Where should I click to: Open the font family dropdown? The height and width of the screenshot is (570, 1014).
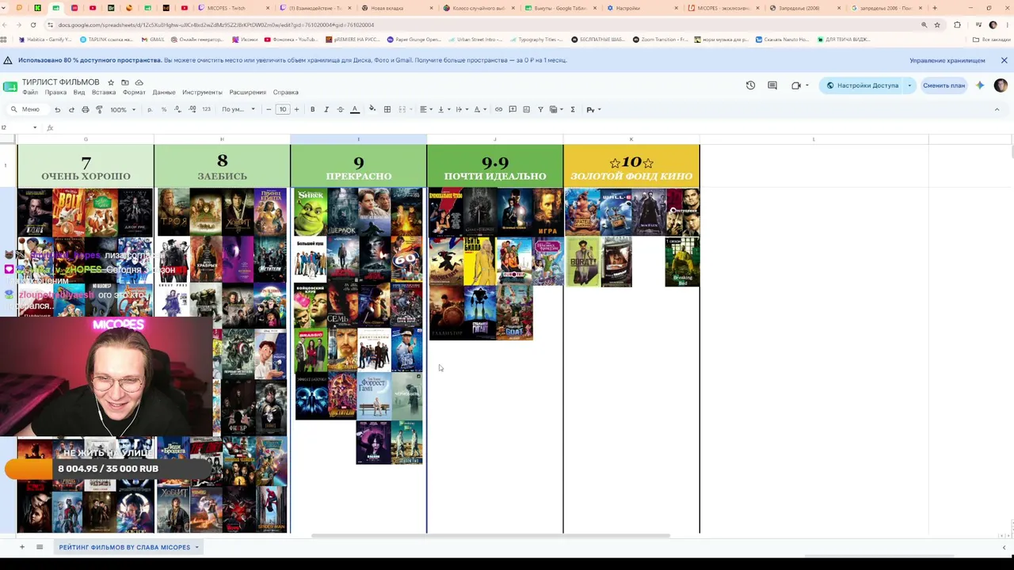point(238,109)
